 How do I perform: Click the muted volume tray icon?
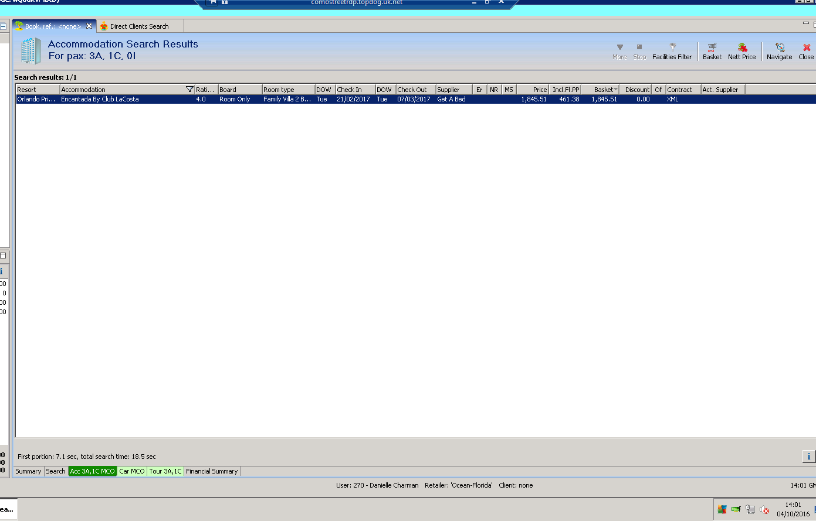(x=764, y=509)
